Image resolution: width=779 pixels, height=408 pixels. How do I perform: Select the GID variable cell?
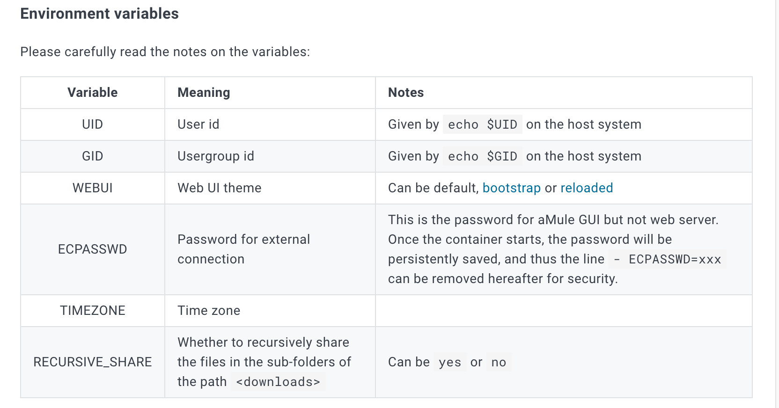92,156
